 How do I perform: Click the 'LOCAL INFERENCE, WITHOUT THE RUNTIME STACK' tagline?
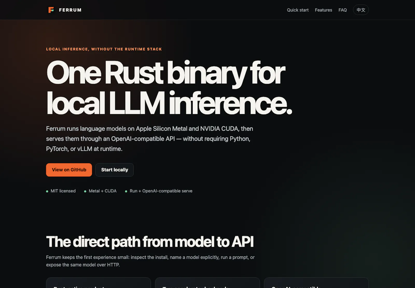click(104, 49)
